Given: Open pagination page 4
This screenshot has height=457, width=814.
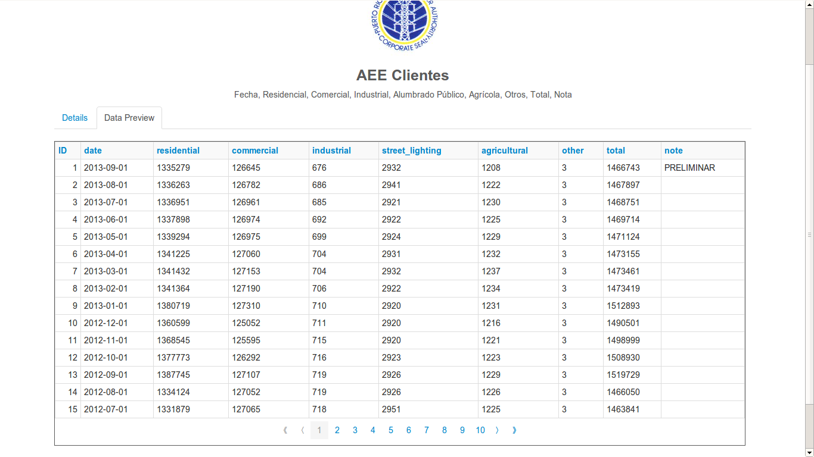Looking at the screenshot, I should [x=373, y=430].
